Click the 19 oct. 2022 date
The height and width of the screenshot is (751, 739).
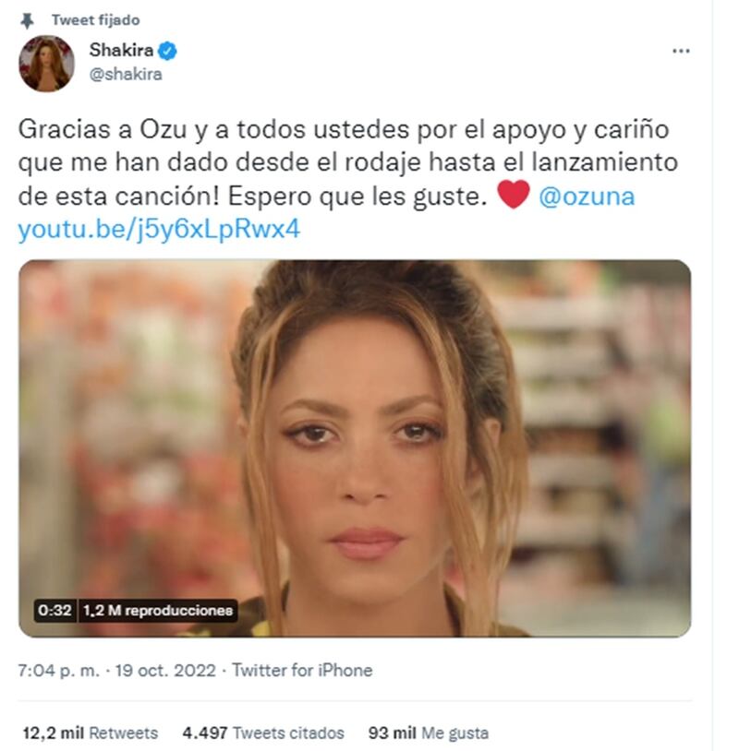click(x=165, y=671)
